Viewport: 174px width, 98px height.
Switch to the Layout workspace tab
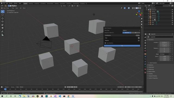25,4
